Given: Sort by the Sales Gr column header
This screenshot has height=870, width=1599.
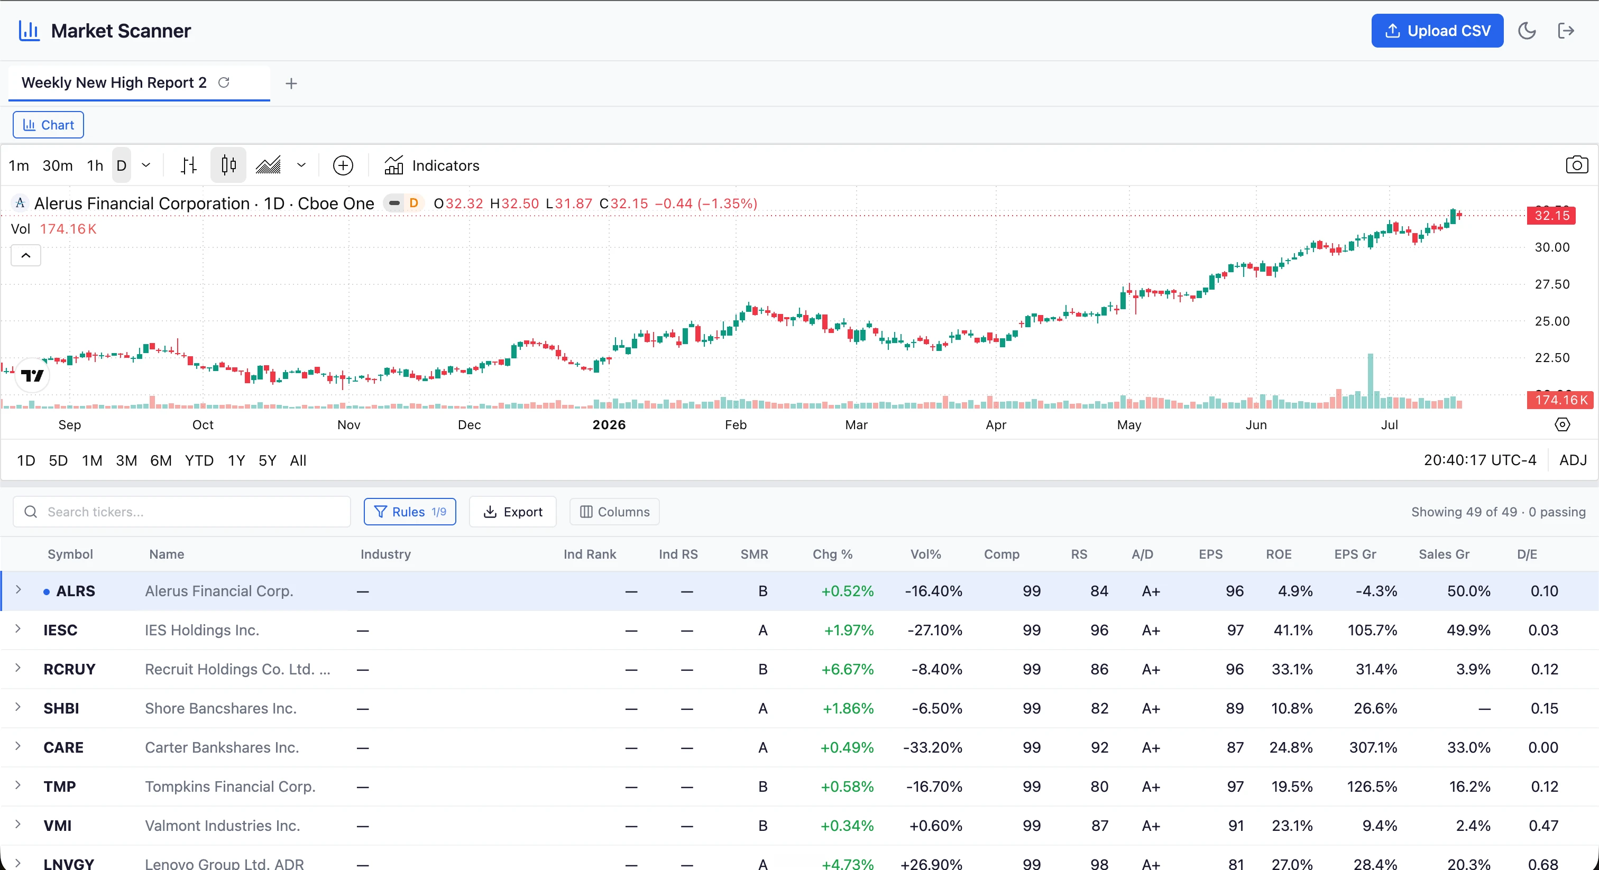Looking at the screenshot, I should pyautogui.click(x=1444, y=554).
